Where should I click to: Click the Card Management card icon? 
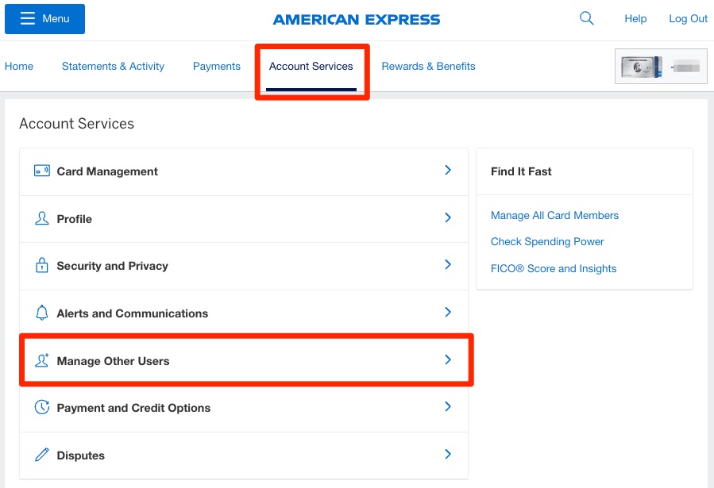click(41, 171)
